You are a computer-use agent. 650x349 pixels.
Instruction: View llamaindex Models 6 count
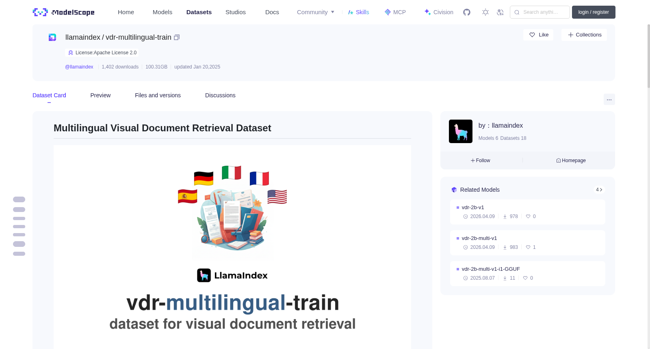[x=488, y=138]
